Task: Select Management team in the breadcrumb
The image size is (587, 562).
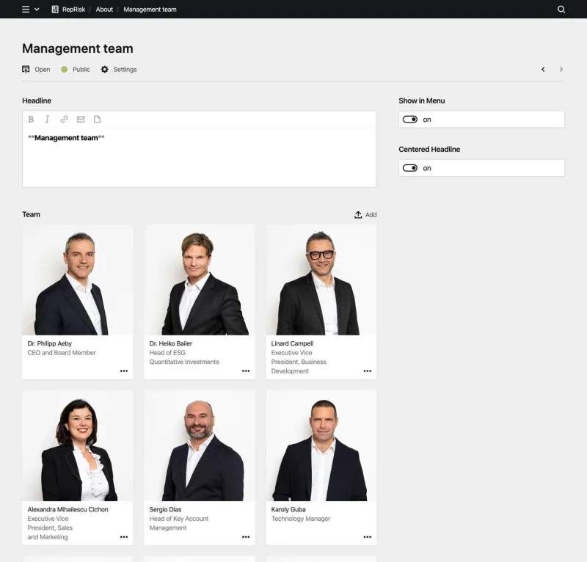Action: coord(150,10)
